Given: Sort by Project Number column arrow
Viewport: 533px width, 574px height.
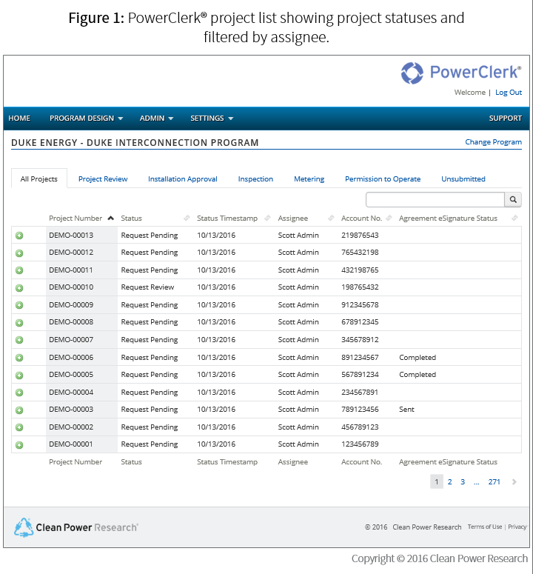Looking at the screenshot, I should pyautogui.click(x=110, y=218).
